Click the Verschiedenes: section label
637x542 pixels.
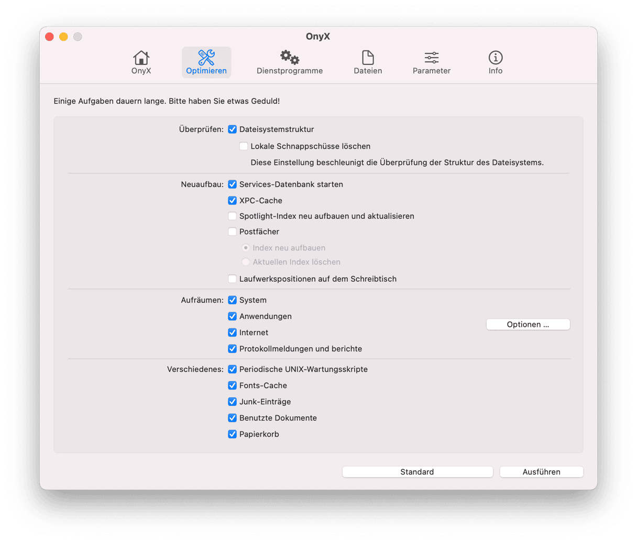195,369
